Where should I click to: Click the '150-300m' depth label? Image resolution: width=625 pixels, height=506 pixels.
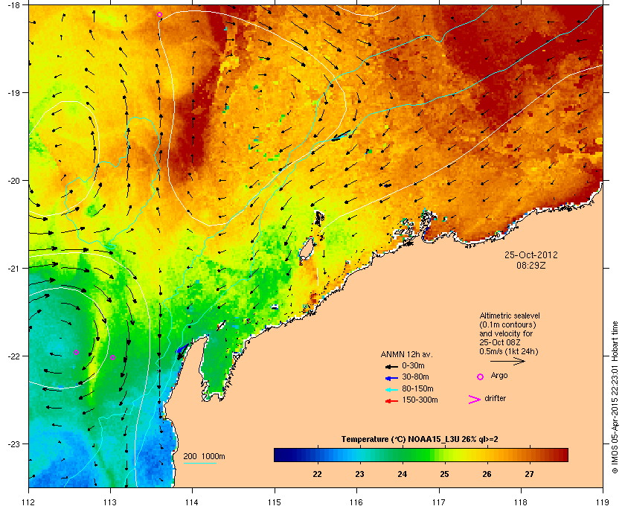point(420,400)
